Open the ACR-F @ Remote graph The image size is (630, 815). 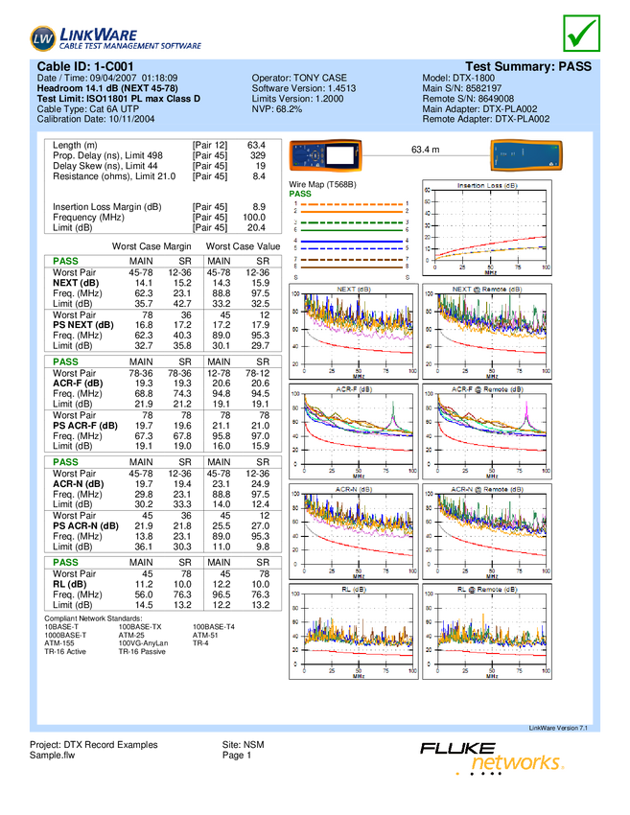click(x=487, y=431)
